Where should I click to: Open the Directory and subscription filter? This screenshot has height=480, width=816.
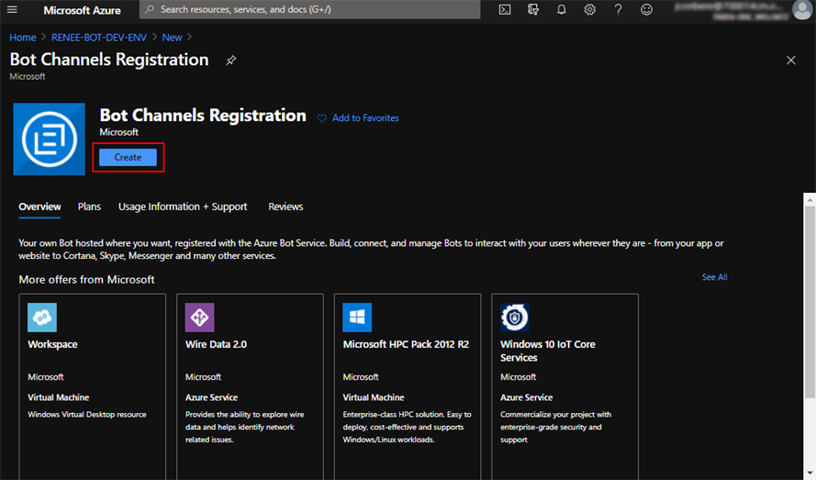coord(533,9)
